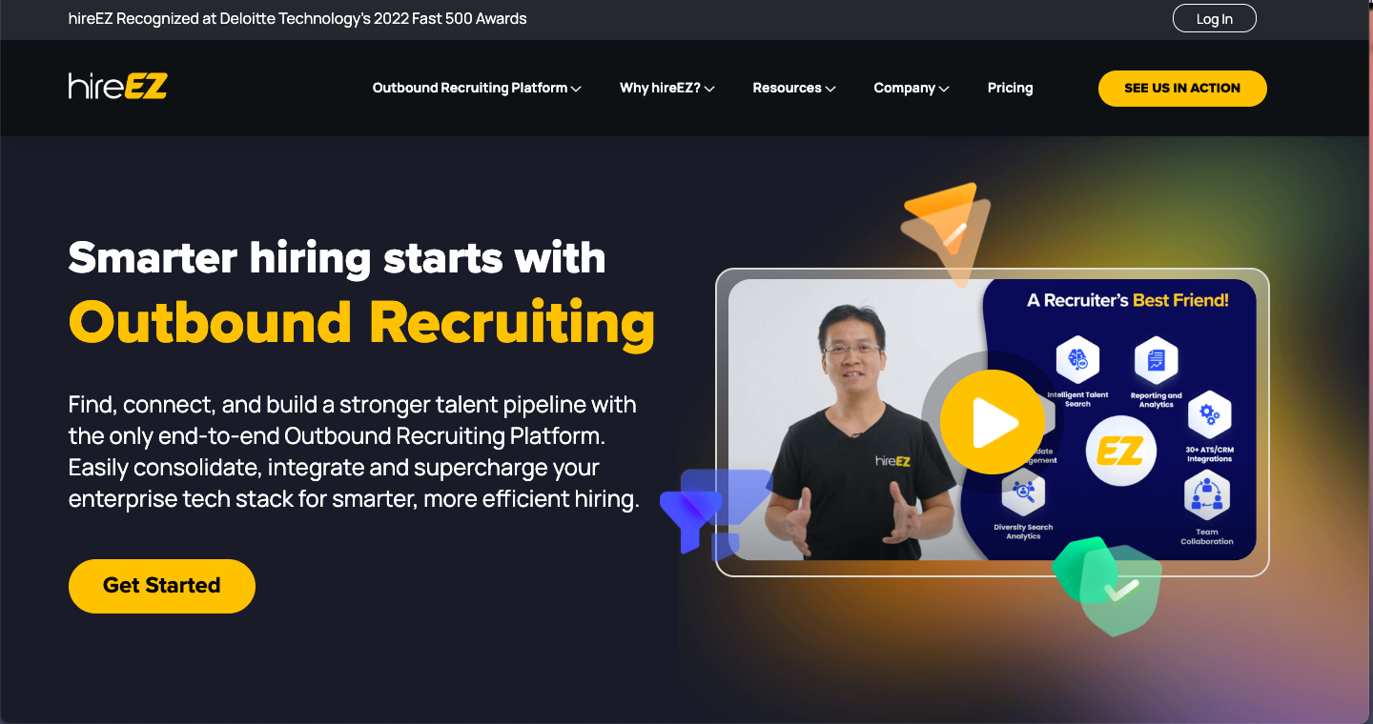Click the "A Recruiter's Best Friend!" title
The width and height of the screenshot is (1373, 724).
click(x=1127, y=300)
